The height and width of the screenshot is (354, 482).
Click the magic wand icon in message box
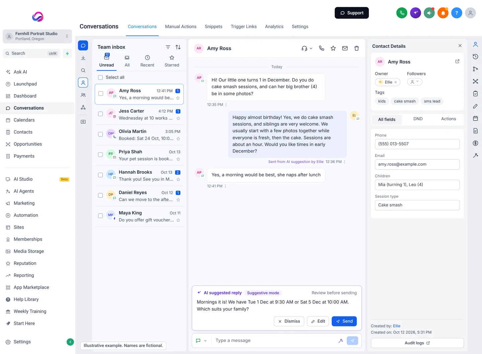tap(340, 341)
